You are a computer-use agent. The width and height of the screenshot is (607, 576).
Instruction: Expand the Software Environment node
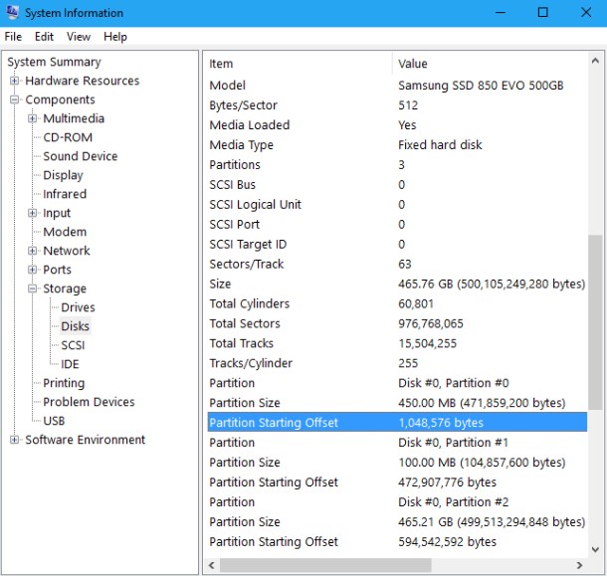tap(14, 440)
